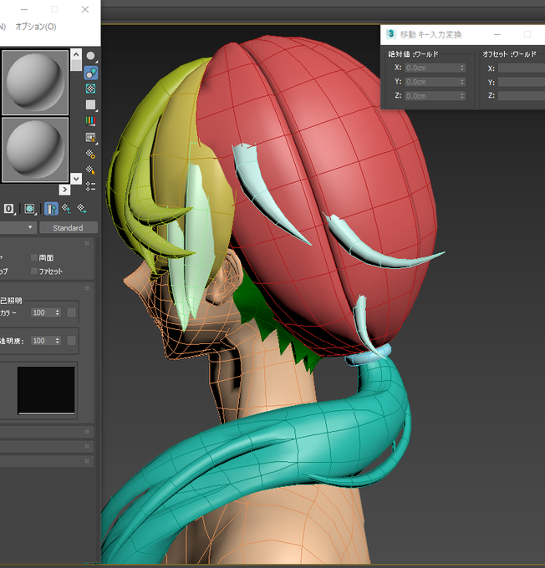
Task: Click the self-illumination カラー value field
Action: point(43,312)
